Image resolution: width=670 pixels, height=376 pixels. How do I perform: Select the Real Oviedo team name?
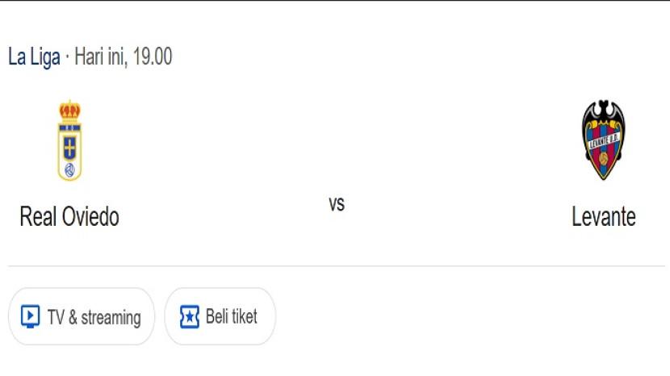click(69, 216)
